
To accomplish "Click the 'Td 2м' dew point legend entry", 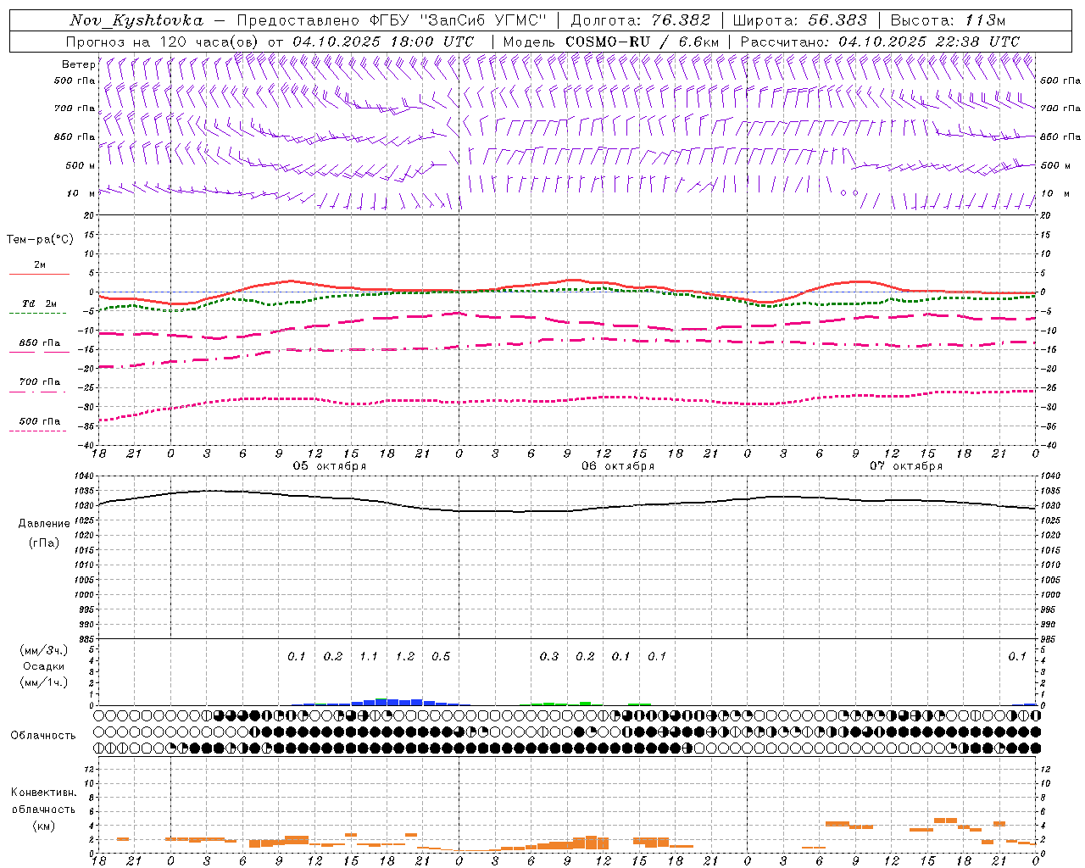I will tap(39, 303).
